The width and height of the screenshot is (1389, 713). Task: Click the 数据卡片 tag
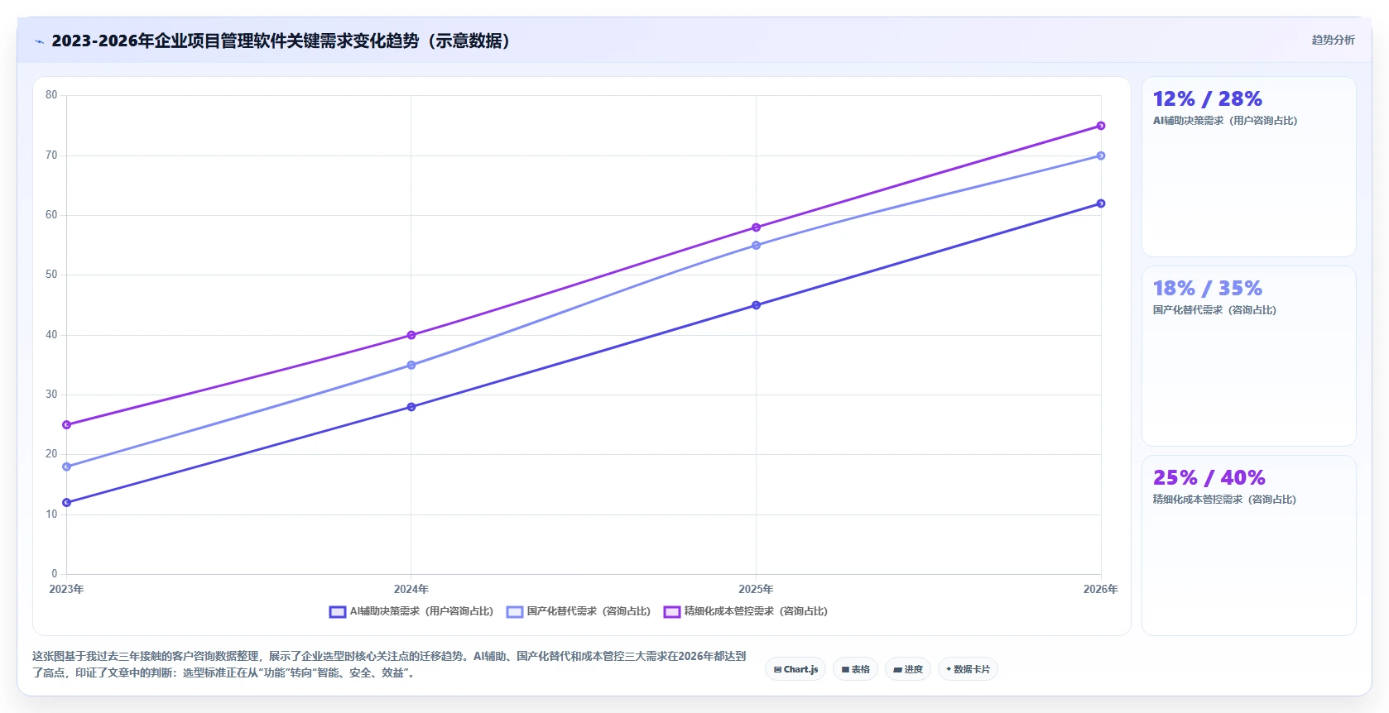968,669
